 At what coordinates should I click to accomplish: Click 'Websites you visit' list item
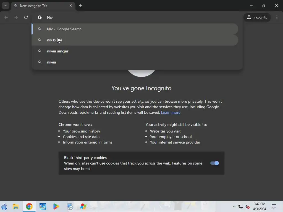pyautogui.click(x=165, y=131)
